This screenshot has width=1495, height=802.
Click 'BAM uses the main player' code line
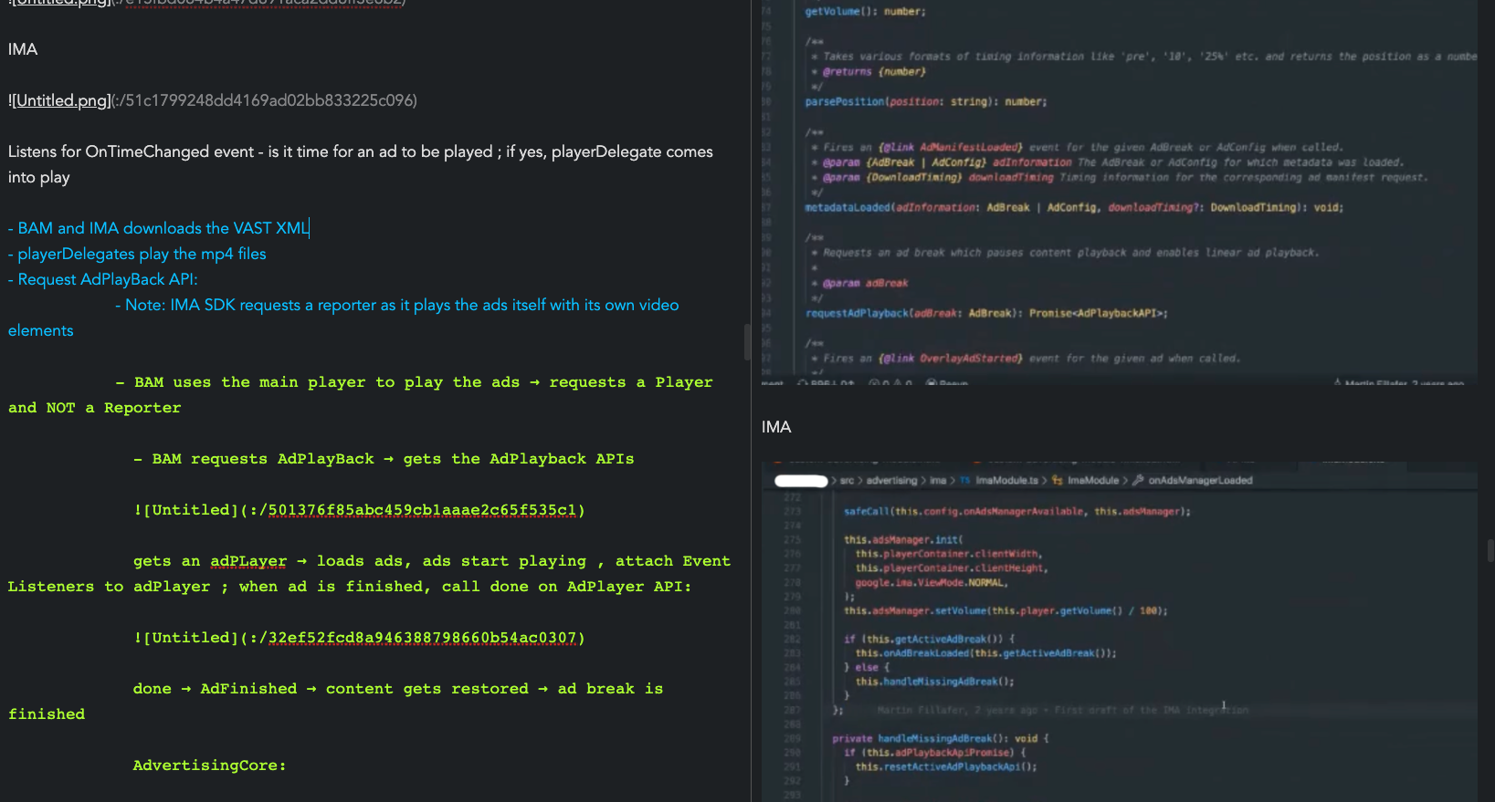pyautogui.click(x=361, y=394)
